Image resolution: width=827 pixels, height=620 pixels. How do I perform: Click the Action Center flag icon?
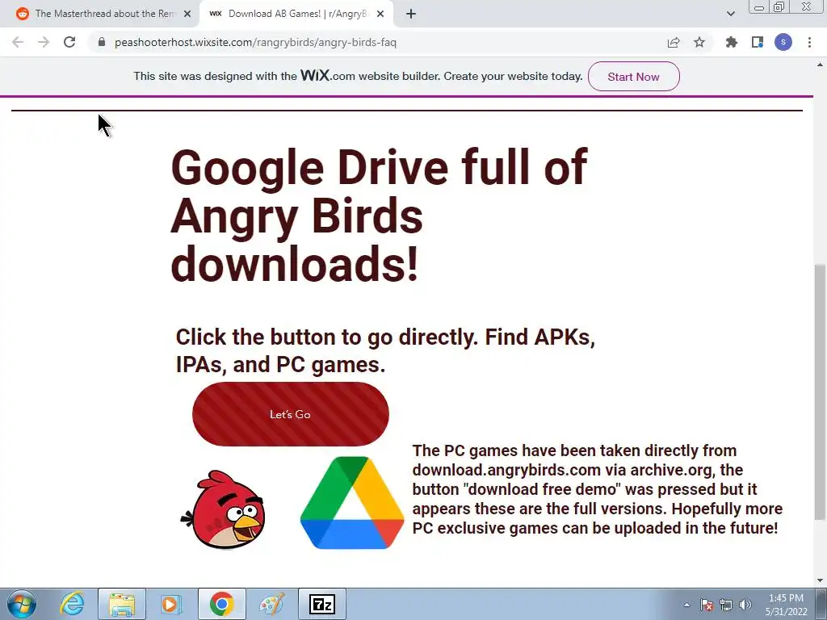point(707,605)
